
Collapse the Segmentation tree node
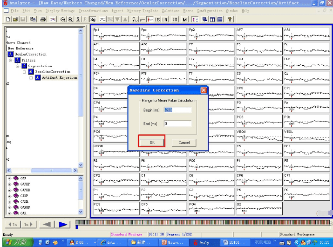[18, 66]
